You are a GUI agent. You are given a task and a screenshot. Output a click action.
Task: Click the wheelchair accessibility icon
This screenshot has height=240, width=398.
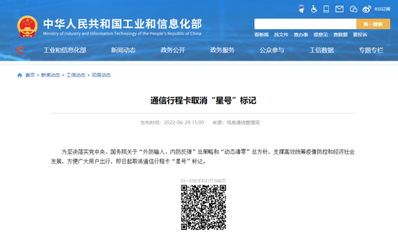pyautogui.click(x=314, y=9)
